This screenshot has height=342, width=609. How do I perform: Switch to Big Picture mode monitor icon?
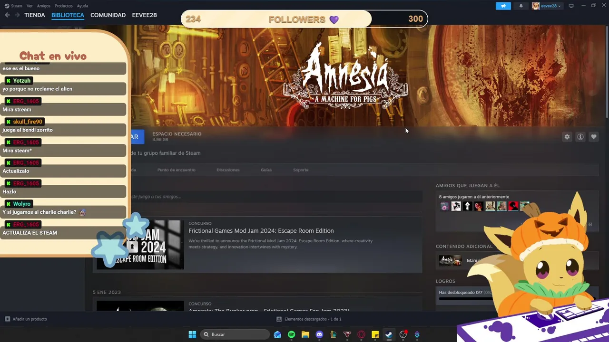point(571,6)
